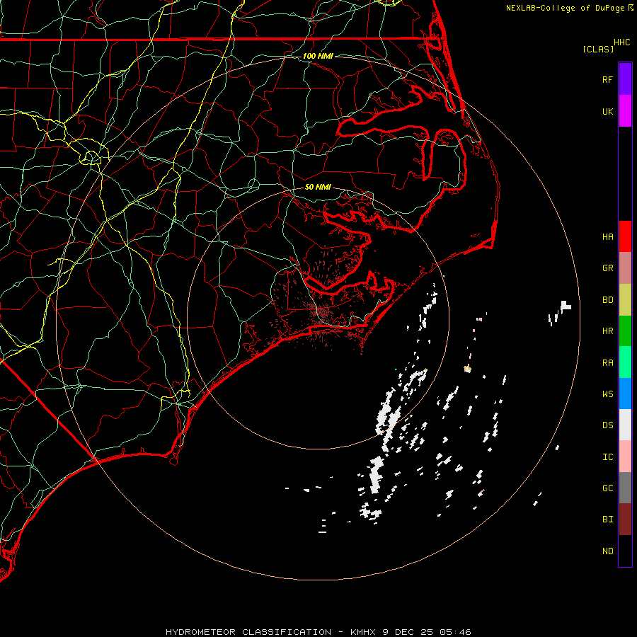
Task: Click the RA light green legend swatch
Action: point(625,362)
